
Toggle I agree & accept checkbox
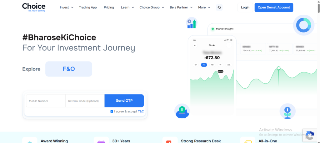pos(112,112)
